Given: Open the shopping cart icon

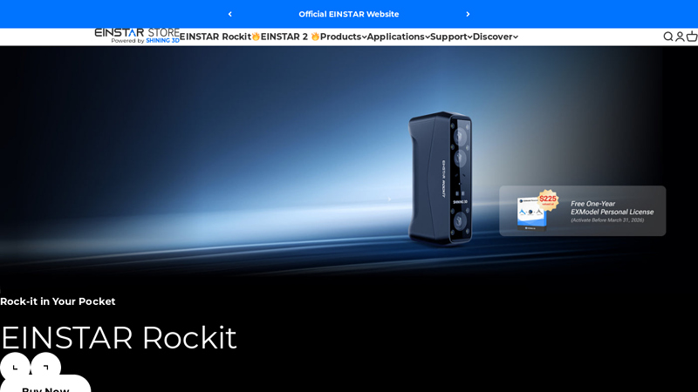Looking at the screenshot, I should coord(692,37).
